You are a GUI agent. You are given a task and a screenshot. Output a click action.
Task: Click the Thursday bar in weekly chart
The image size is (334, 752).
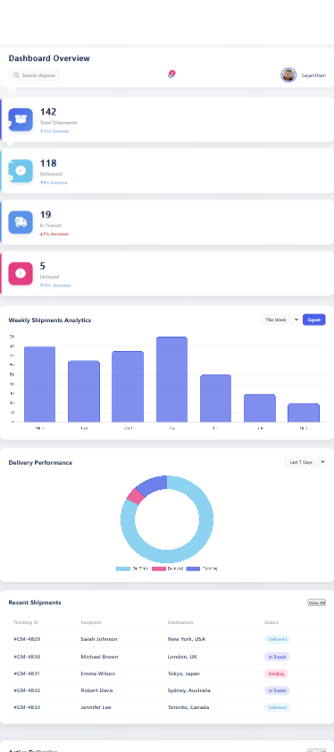click(171, 380)
